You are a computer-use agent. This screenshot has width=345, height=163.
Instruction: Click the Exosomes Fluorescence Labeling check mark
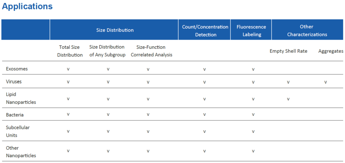[x=253, y=70]
